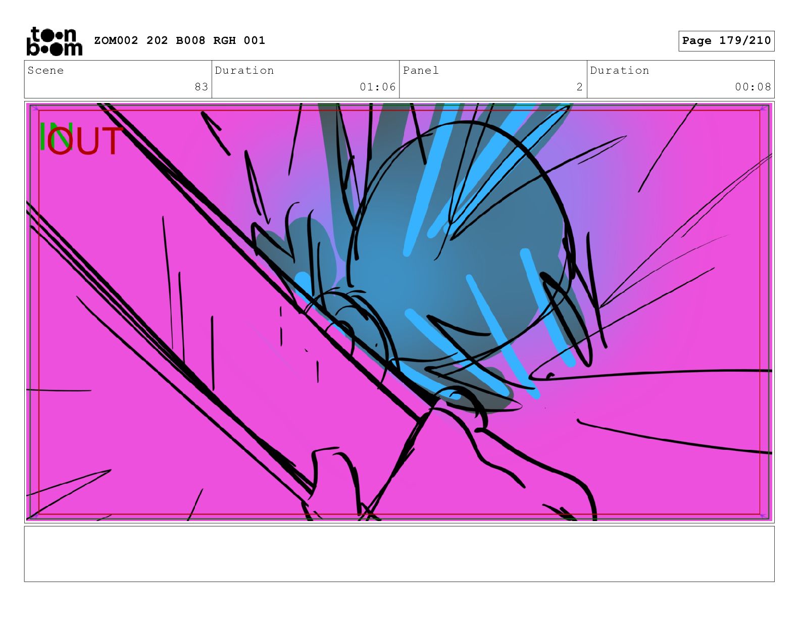Click the panel duration value 00:08
This screenshot has width=800, height=618.
pyautogui.click(x=753, y=87)
